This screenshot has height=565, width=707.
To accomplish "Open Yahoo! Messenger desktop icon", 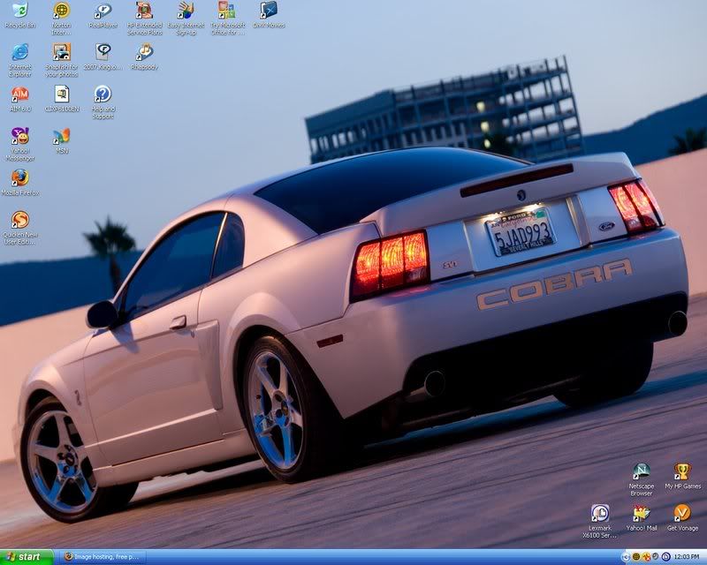I will 19,137.
